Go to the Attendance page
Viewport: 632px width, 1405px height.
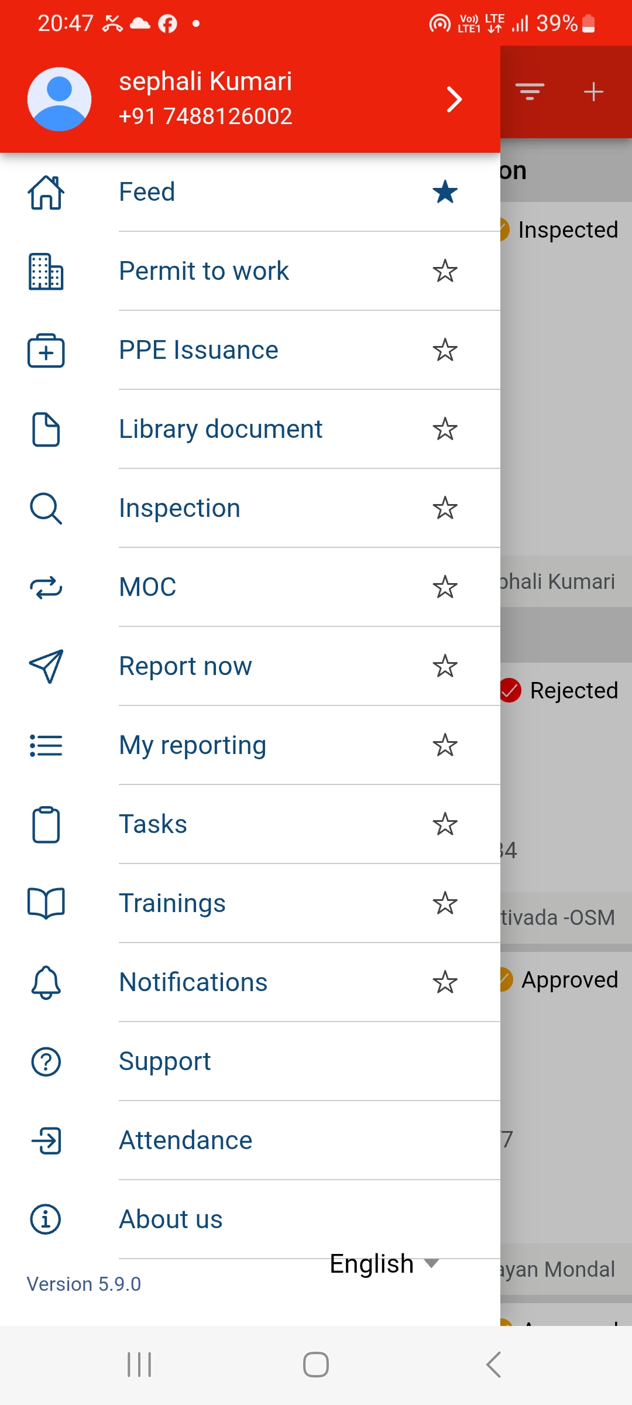pos(186,1140)
